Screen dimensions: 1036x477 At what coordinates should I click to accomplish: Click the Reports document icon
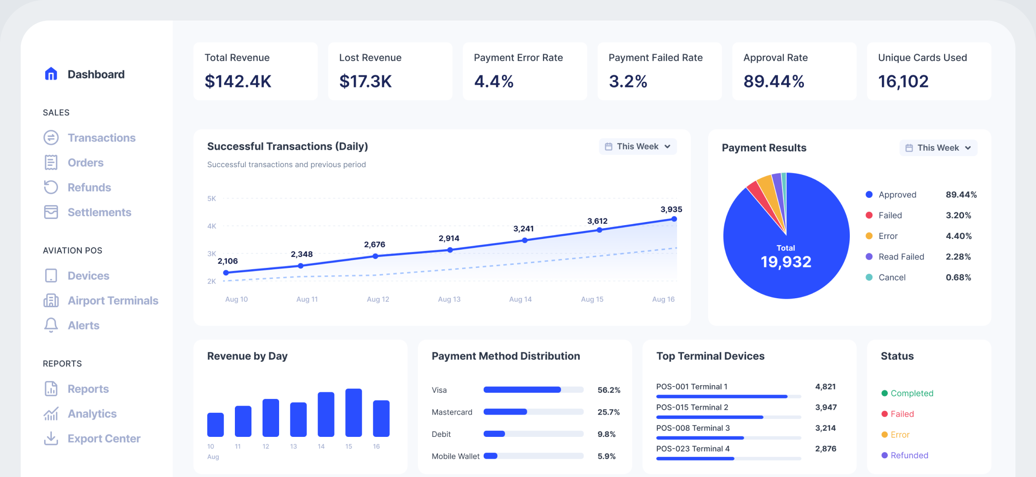point(51,389)
